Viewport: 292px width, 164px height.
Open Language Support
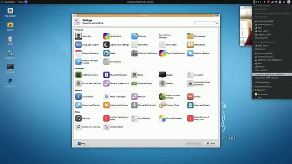tap(87, 45)
